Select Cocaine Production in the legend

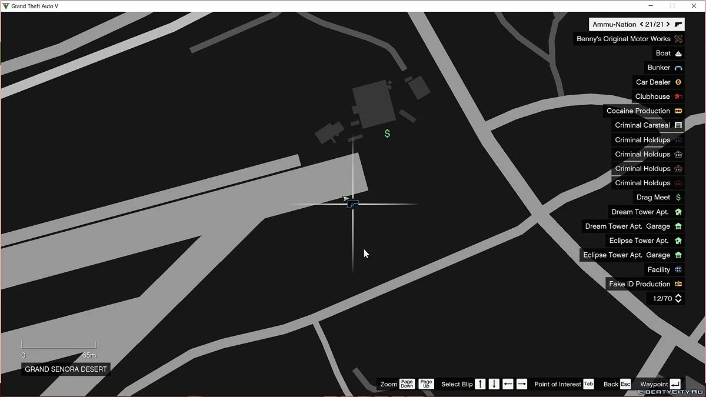pos(638,111)
